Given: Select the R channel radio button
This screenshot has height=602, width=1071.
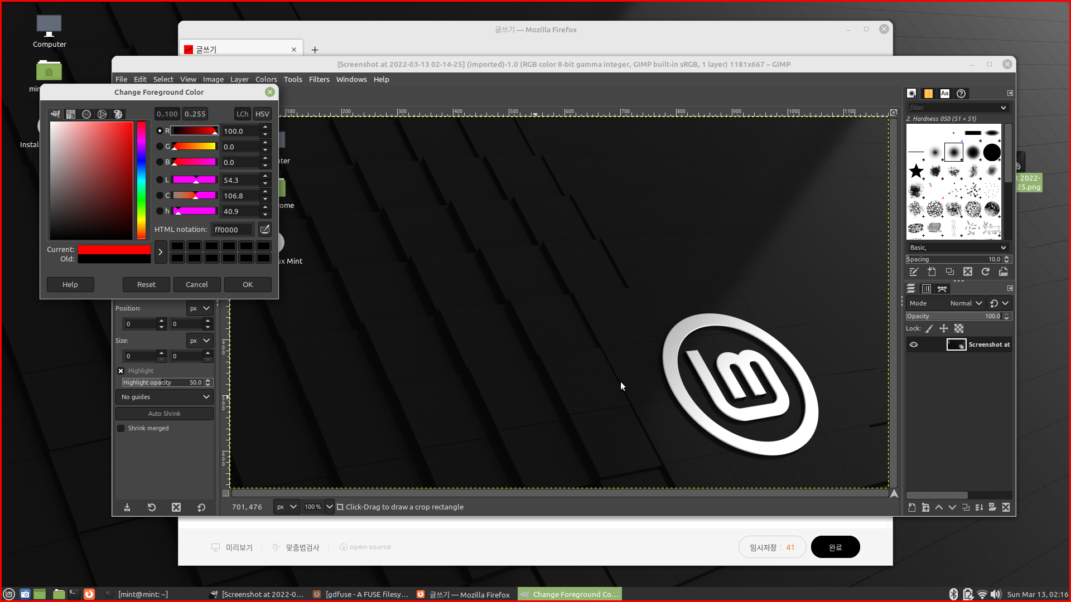Looking at the screenshot, I should pyautogui.click(x=160, y=131).
